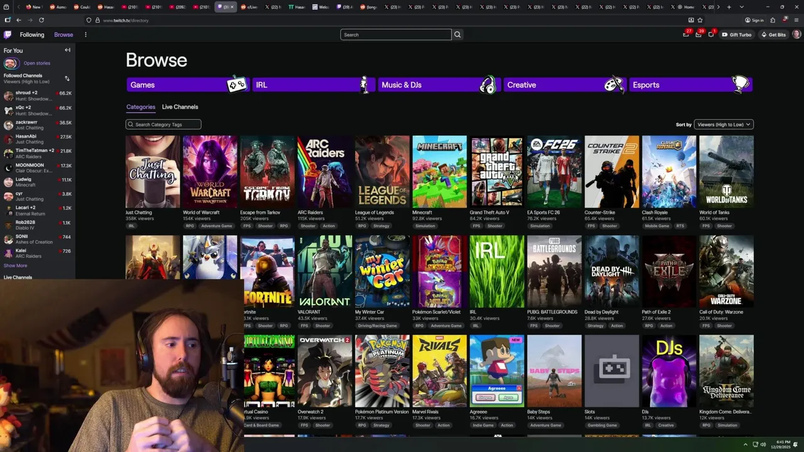804x452 pixels.
Task: Open the League of Legends box art
Action: click(x=382, y=171)
